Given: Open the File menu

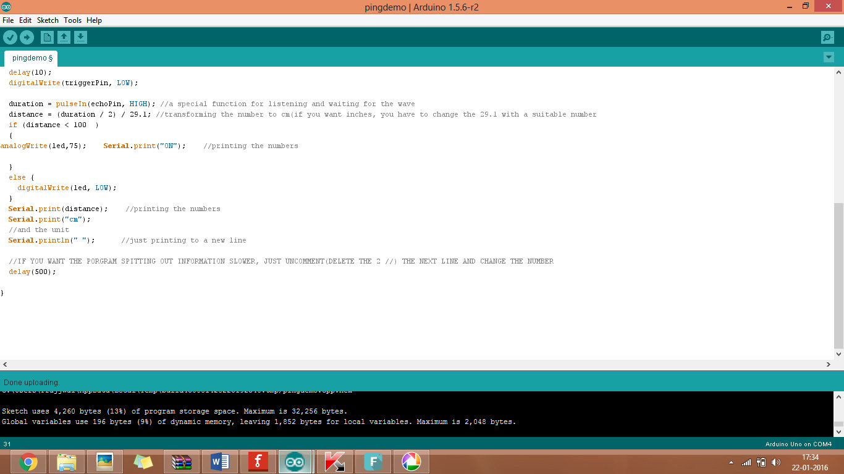Looking at the screenshot, I should coord(8,20).
